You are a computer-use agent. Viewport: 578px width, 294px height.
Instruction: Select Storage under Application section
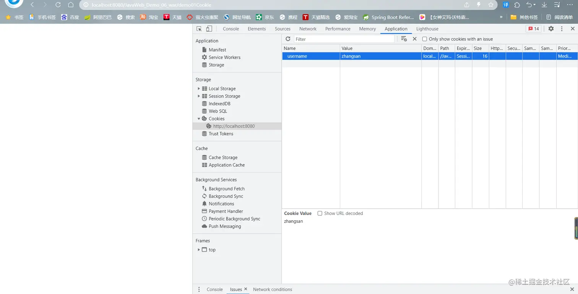[216, 65]
